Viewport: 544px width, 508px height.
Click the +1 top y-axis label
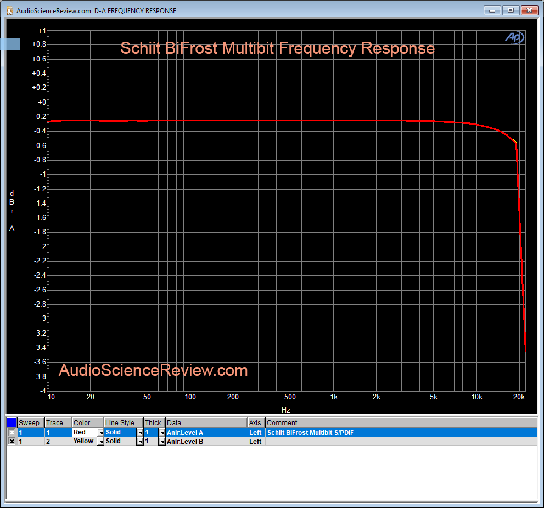click(42, 31)
